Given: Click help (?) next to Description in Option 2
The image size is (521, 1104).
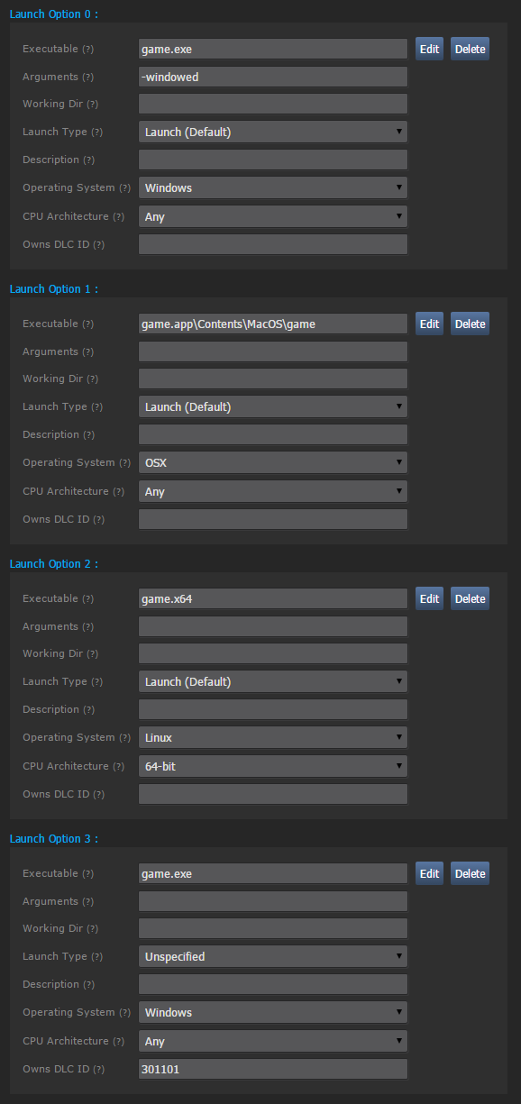Looking at the screenshot, I should point(88,710).
